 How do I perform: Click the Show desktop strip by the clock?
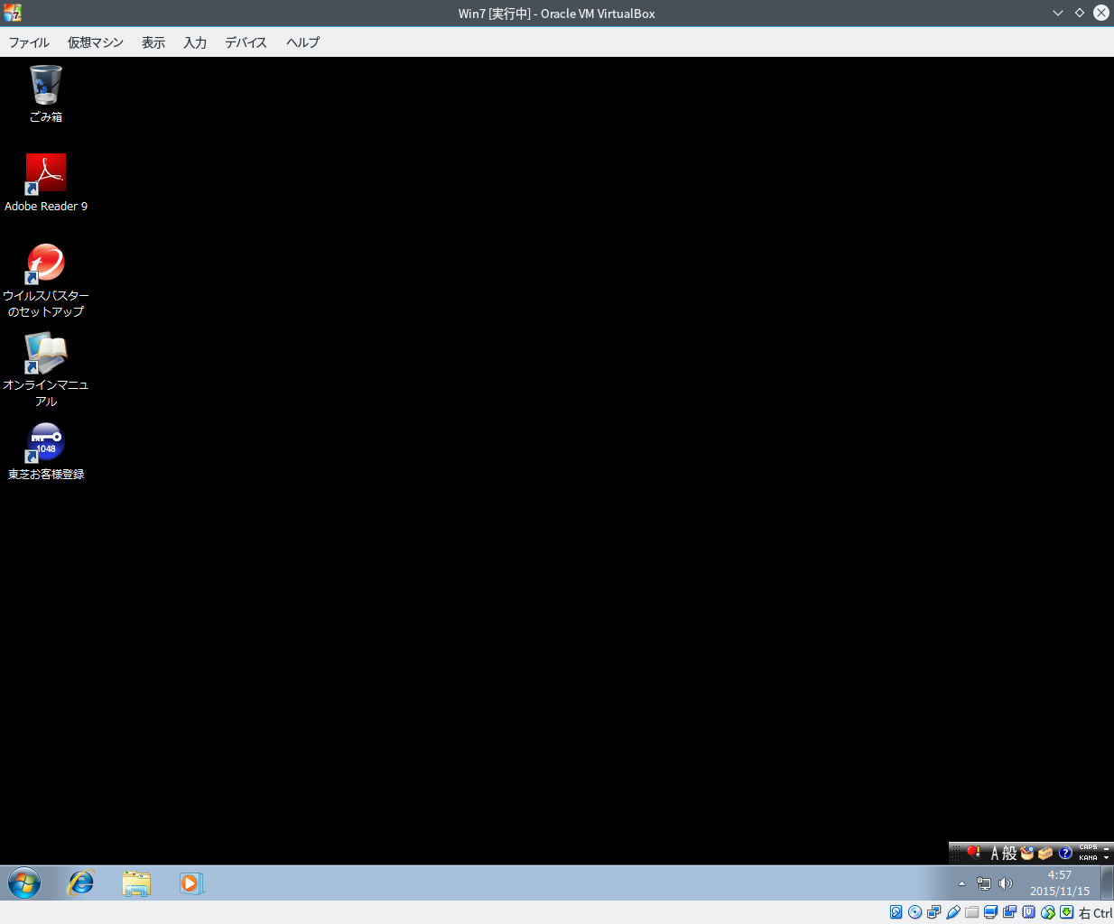pyautogui.click(x=1107, y=883)
